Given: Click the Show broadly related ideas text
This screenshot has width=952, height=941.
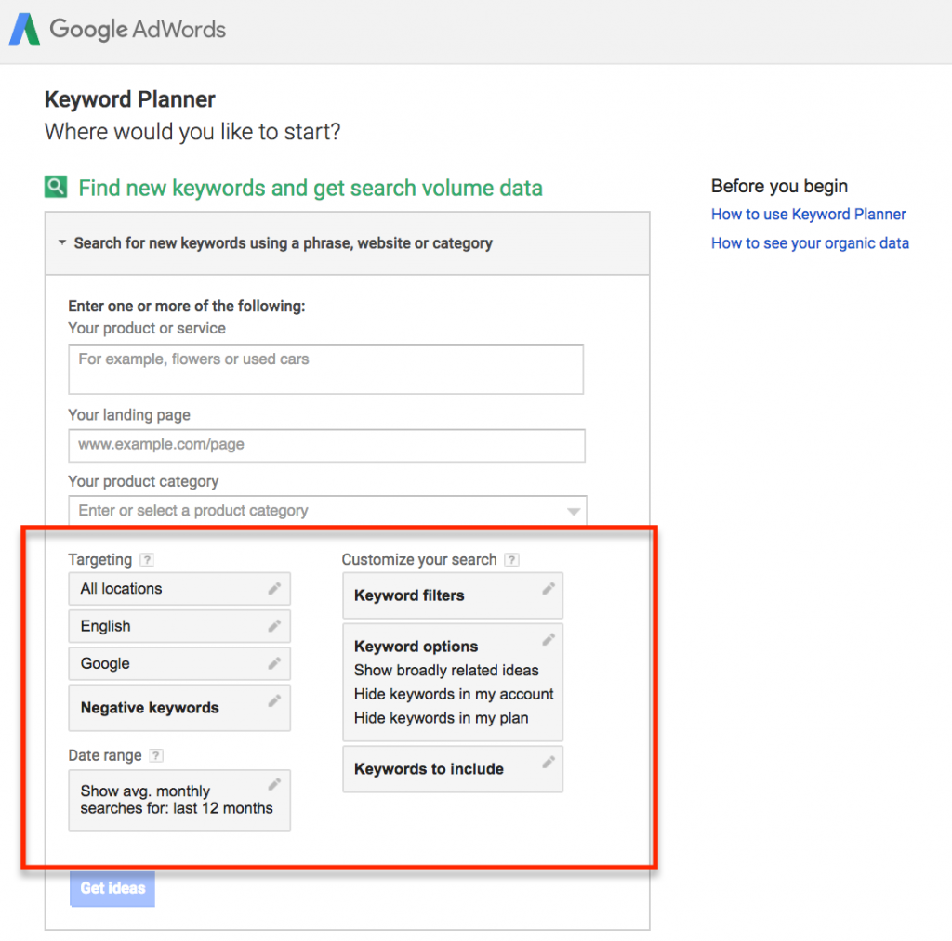Looking at the screenshot, I should tap(446, 671).
